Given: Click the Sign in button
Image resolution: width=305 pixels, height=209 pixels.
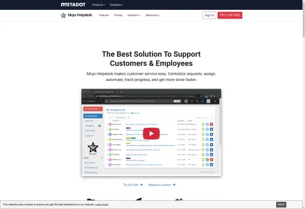Looking at the screenshot, I should pos(209,15).
